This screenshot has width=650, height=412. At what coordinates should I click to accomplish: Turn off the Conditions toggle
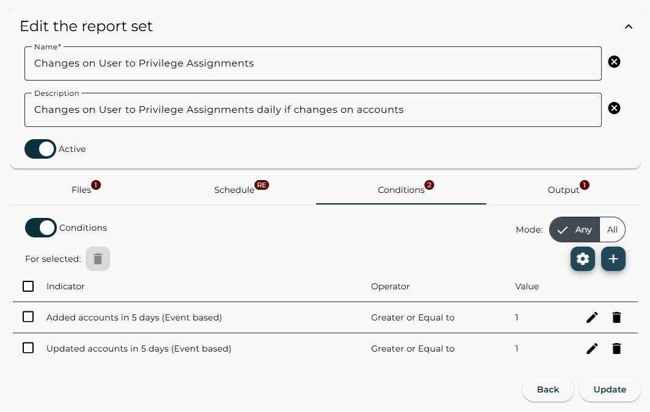[x=40, y=228]
